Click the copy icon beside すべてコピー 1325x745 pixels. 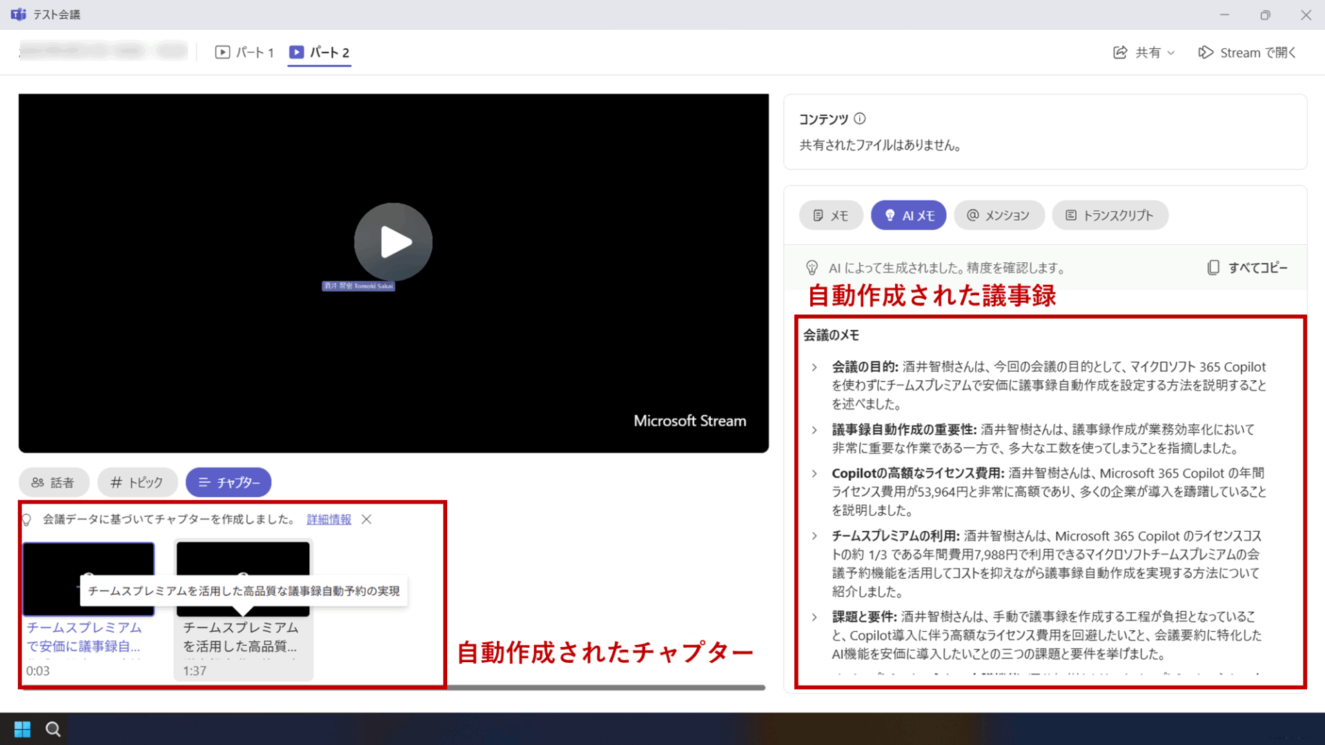point(1214,268)
